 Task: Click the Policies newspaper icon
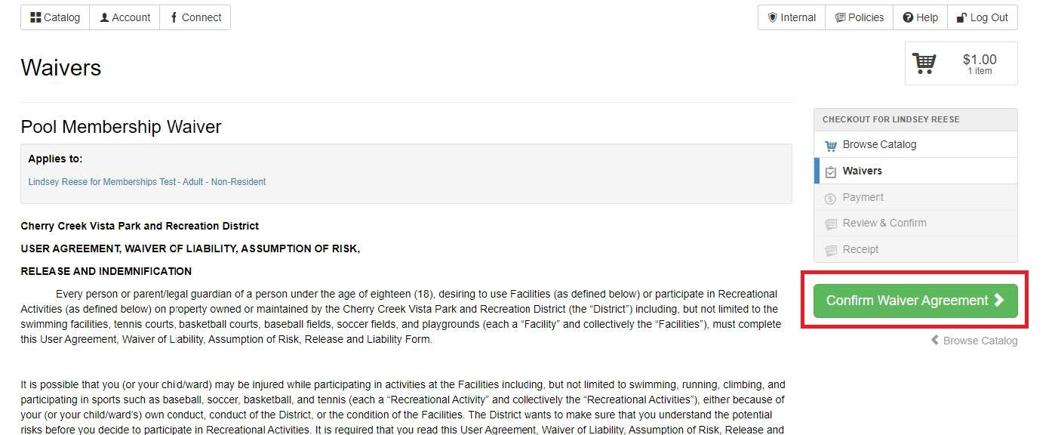click(x=840, y=17)
